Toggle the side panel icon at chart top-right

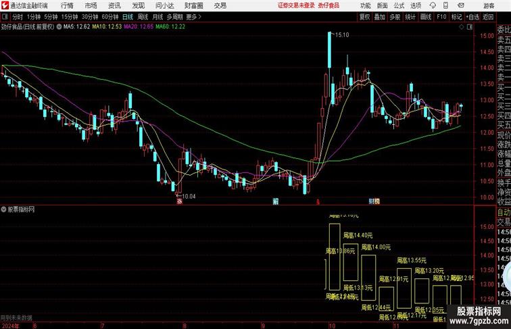click(470, 27)
